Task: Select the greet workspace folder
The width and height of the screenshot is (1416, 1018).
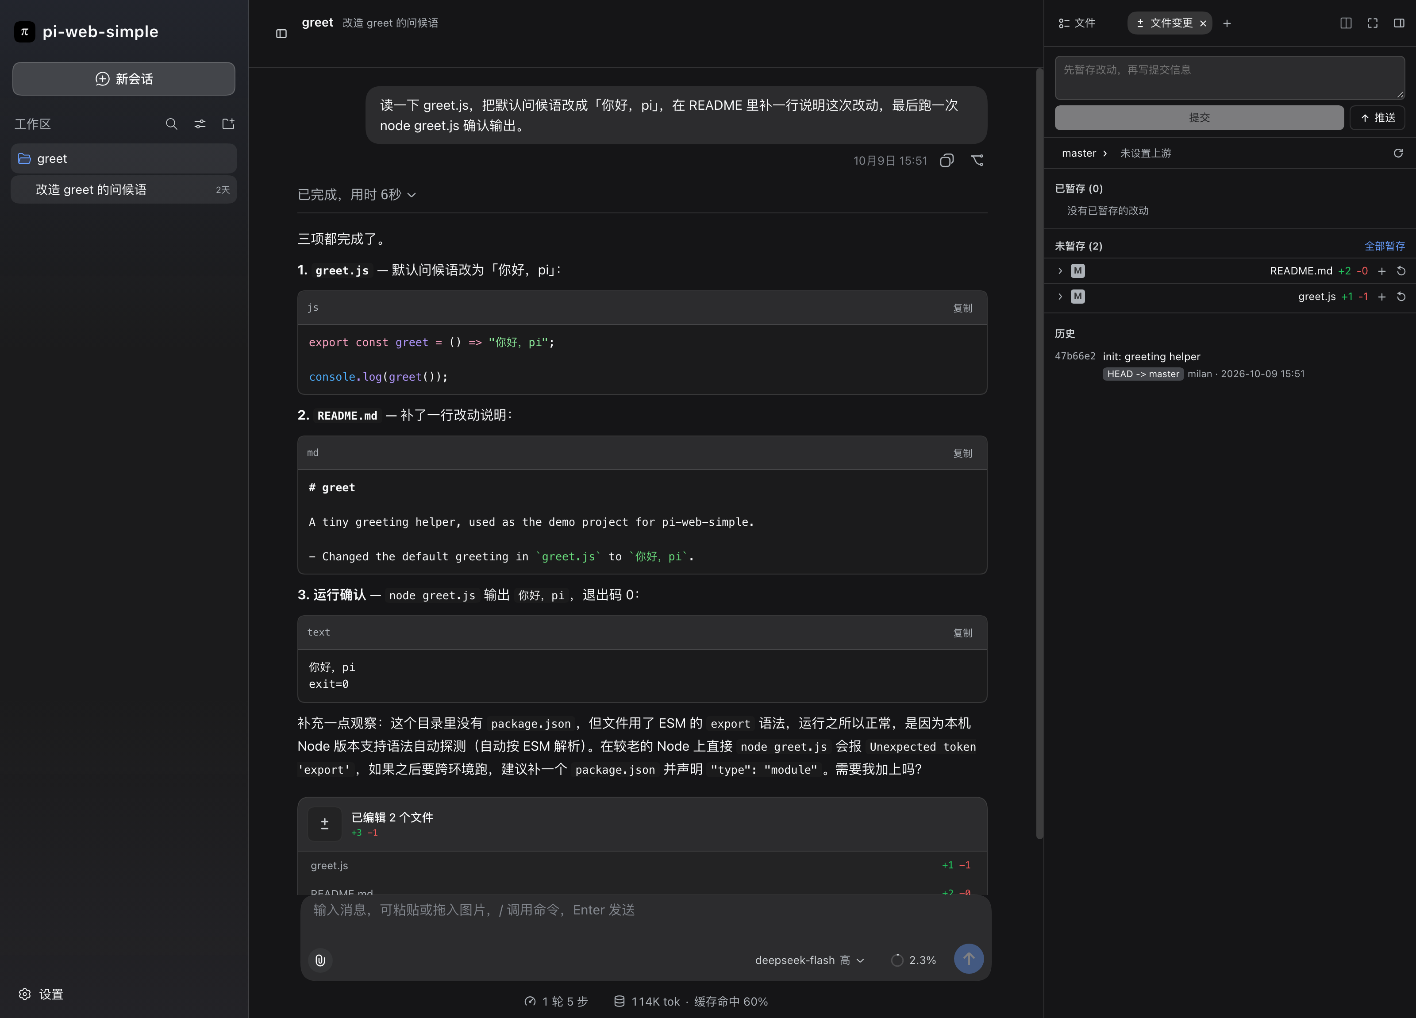Action: [x=123, y=158]
